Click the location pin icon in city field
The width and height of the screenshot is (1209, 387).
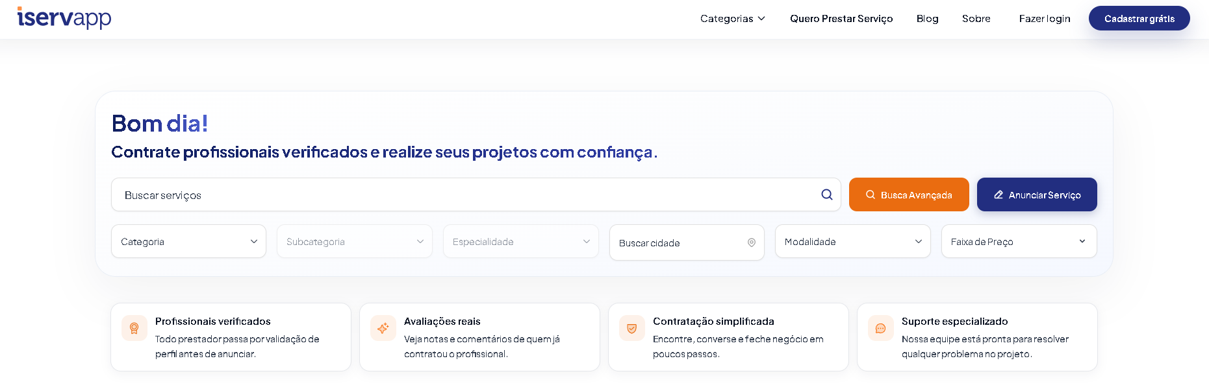751,242
